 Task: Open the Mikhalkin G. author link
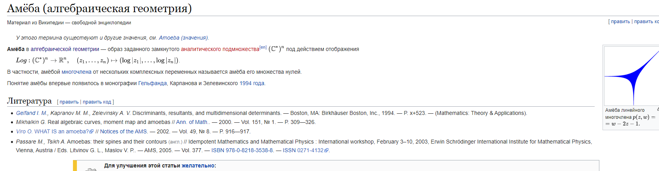[x=31, y=122]
